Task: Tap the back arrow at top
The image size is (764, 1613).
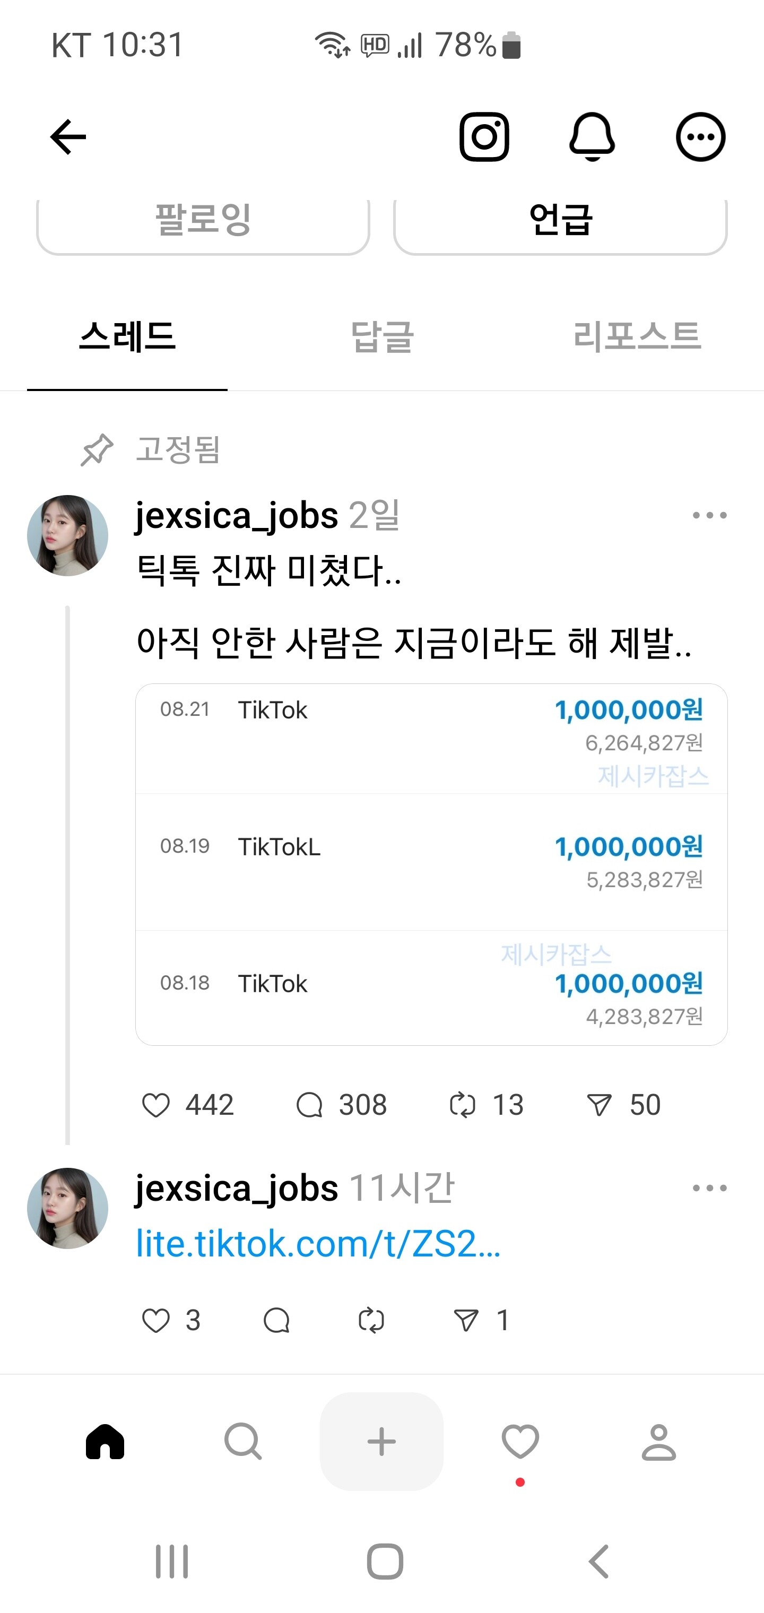Action: tap(68, 136)
